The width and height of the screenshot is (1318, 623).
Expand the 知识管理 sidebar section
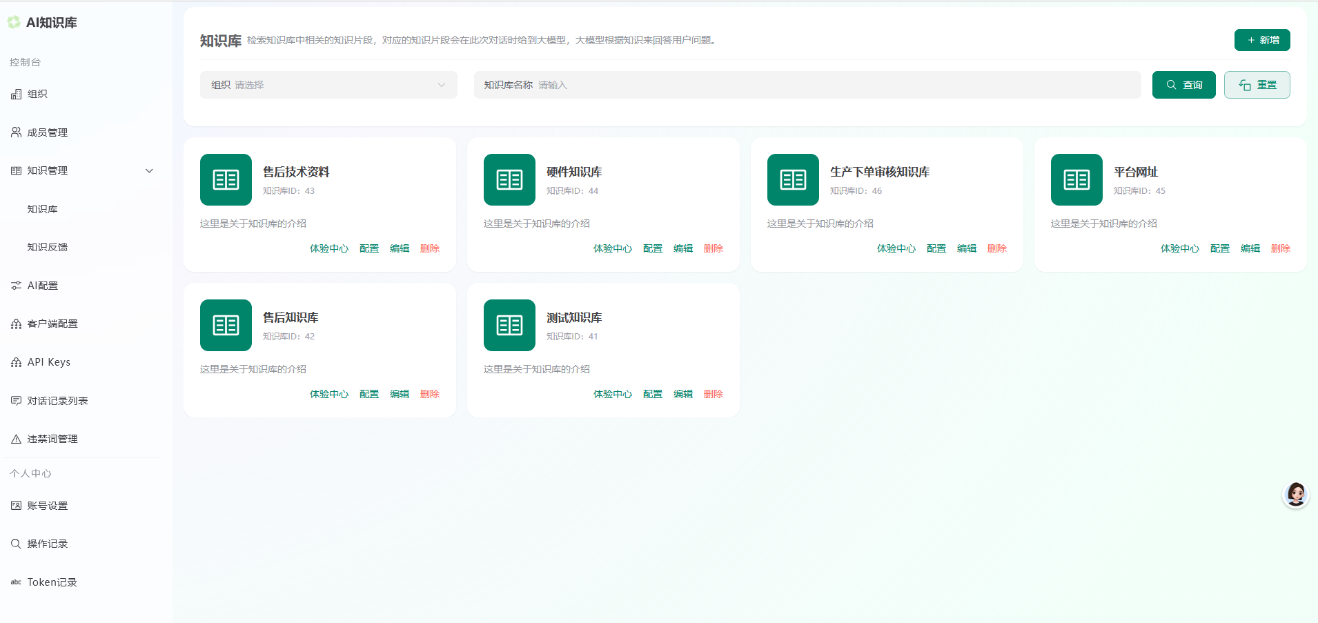(83, 170)
